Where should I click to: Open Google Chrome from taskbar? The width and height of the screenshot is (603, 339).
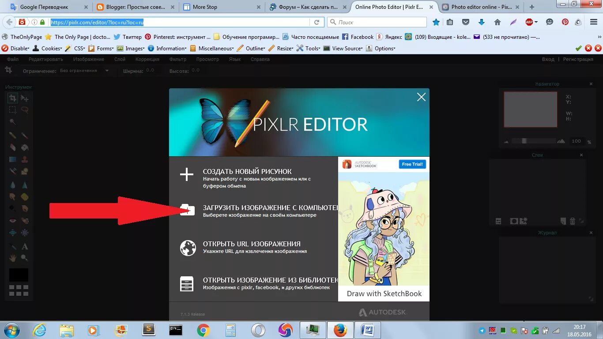click(x=203, y=330)
